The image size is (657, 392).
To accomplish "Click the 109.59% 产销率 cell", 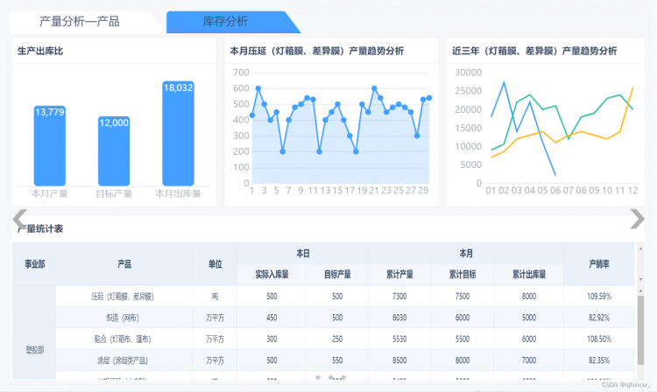I will (599, 297).
